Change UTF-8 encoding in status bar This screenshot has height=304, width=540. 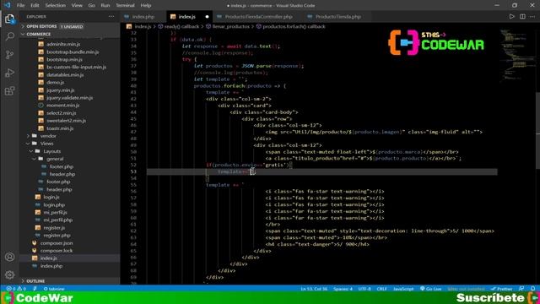pyautogui.click(x=364, y=289)
